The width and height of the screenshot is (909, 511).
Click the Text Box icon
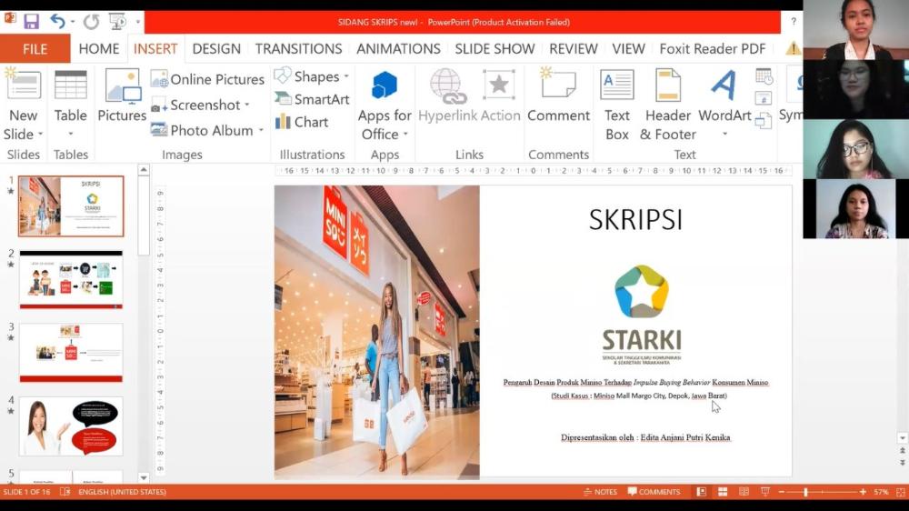[x=617, y=85]
